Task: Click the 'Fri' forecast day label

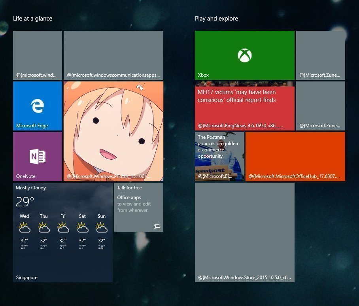Action: pyautogui.click(x=63, y=216)
